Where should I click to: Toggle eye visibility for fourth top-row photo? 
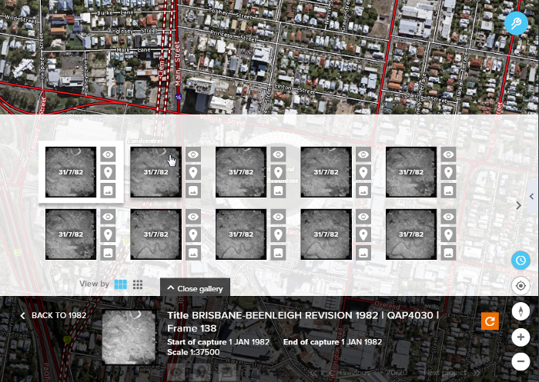tap(363, 154)
